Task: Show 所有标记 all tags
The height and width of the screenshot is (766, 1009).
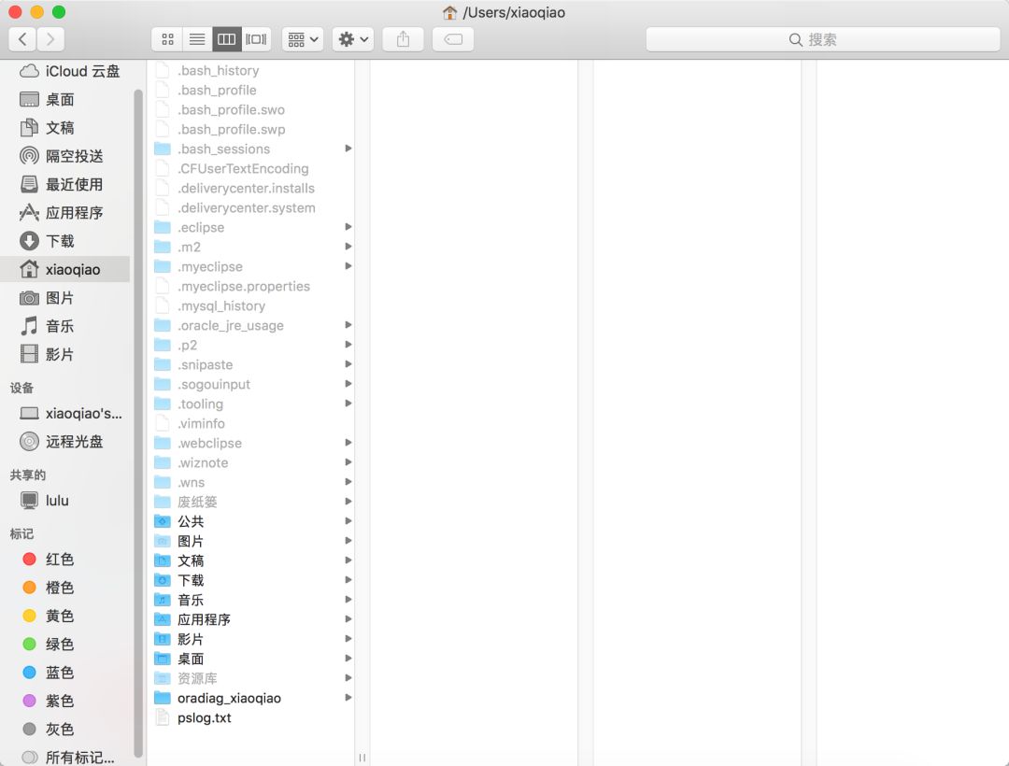Action: point(78,758)
